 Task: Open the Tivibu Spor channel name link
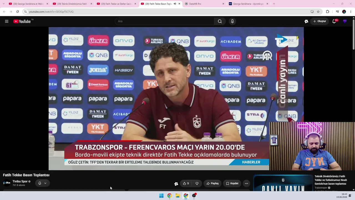(x=20, y=181)
